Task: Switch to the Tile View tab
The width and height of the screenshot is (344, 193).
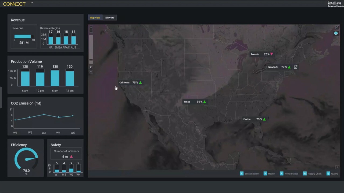Action: pos(109,18)
